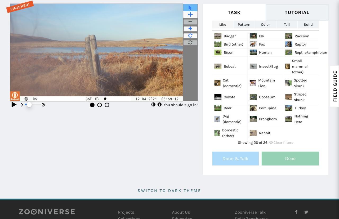Choose Spotted skunk option

[x=301, y=83]
